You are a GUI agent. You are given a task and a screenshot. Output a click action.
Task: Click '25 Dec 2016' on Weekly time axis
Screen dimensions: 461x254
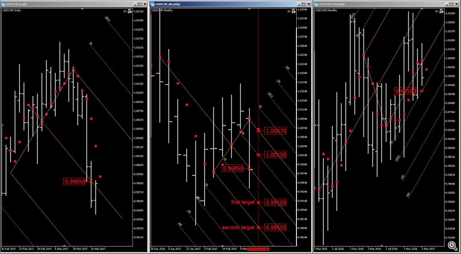[x=158, y=249]
